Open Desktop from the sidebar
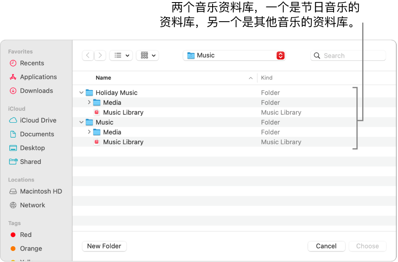This screenshot has width=398, height=262. tap(33, 148)
